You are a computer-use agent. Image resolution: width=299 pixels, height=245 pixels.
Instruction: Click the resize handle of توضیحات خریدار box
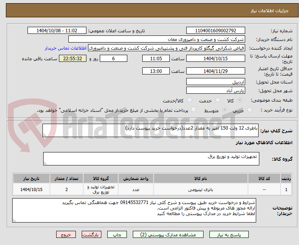(14, 220)
